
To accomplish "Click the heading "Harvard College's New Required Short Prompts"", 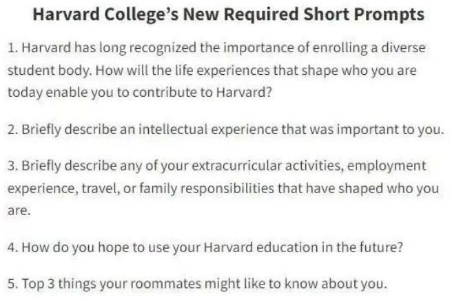I will point(229,14).
